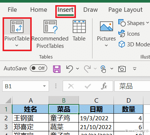Click the Name Box showing B1

25,86
